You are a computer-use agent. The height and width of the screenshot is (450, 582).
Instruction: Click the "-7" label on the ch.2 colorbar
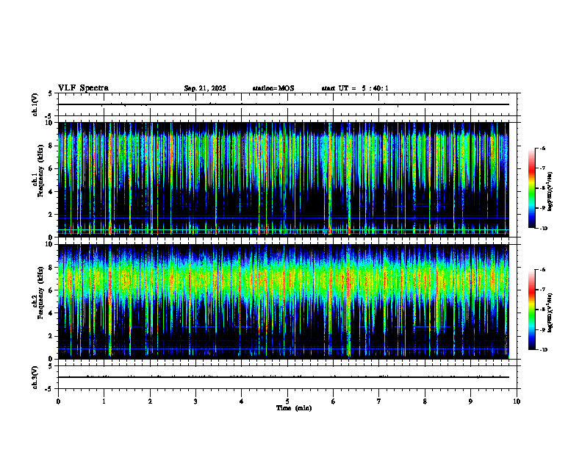(542, 290)
